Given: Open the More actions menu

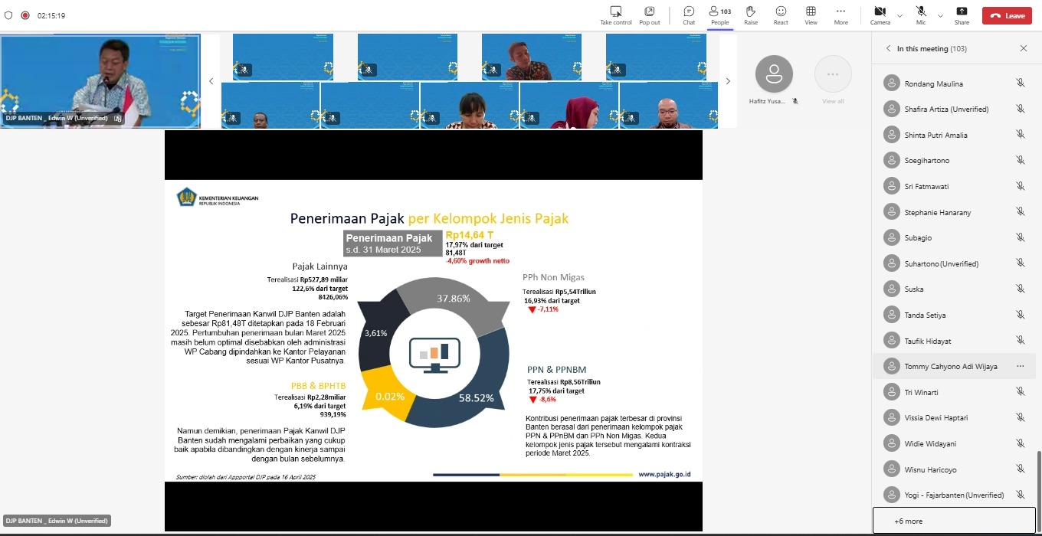Looking at the screenshot, I should 840,11.
